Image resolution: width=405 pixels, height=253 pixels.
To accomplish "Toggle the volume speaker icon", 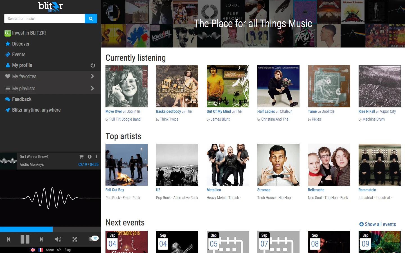I will 58,239.
